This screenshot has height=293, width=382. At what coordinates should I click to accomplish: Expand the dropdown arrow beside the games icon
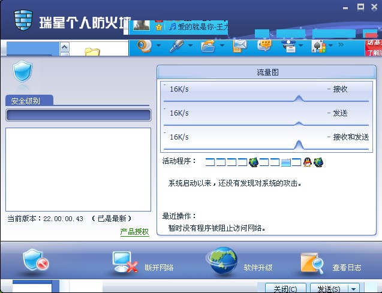point(330,46)
